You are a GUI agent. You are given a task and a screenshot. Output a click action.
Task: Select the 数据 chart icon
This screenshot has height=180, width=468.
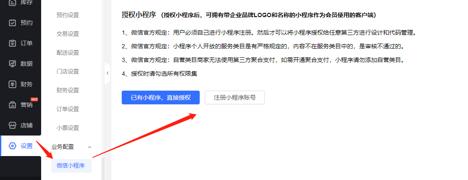12,64
